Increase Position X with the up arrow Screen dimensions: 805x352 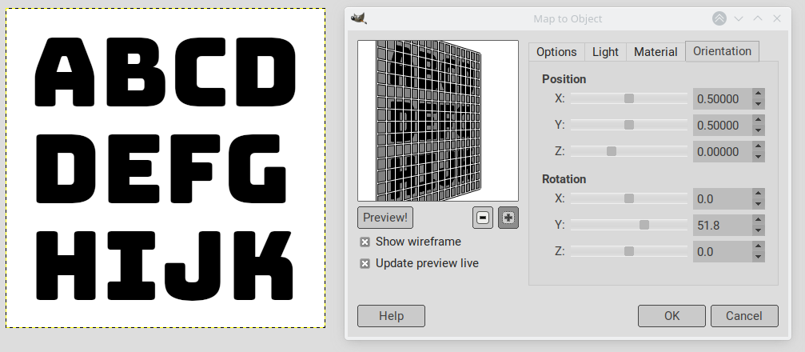point(759,94)
